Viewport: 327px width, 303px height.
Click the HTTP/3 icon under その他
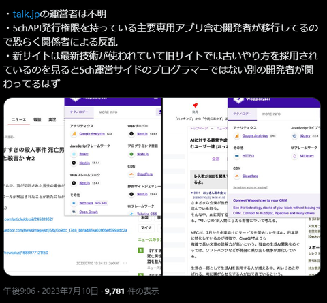tap(237, 156)
